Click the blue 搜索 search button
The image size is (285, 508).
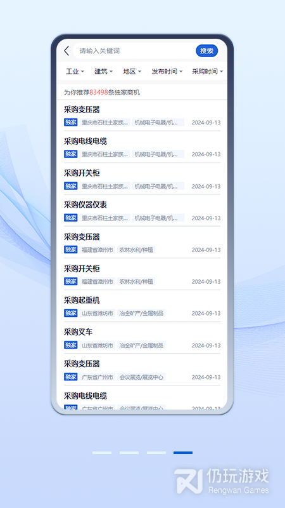[x=207, y=51]
